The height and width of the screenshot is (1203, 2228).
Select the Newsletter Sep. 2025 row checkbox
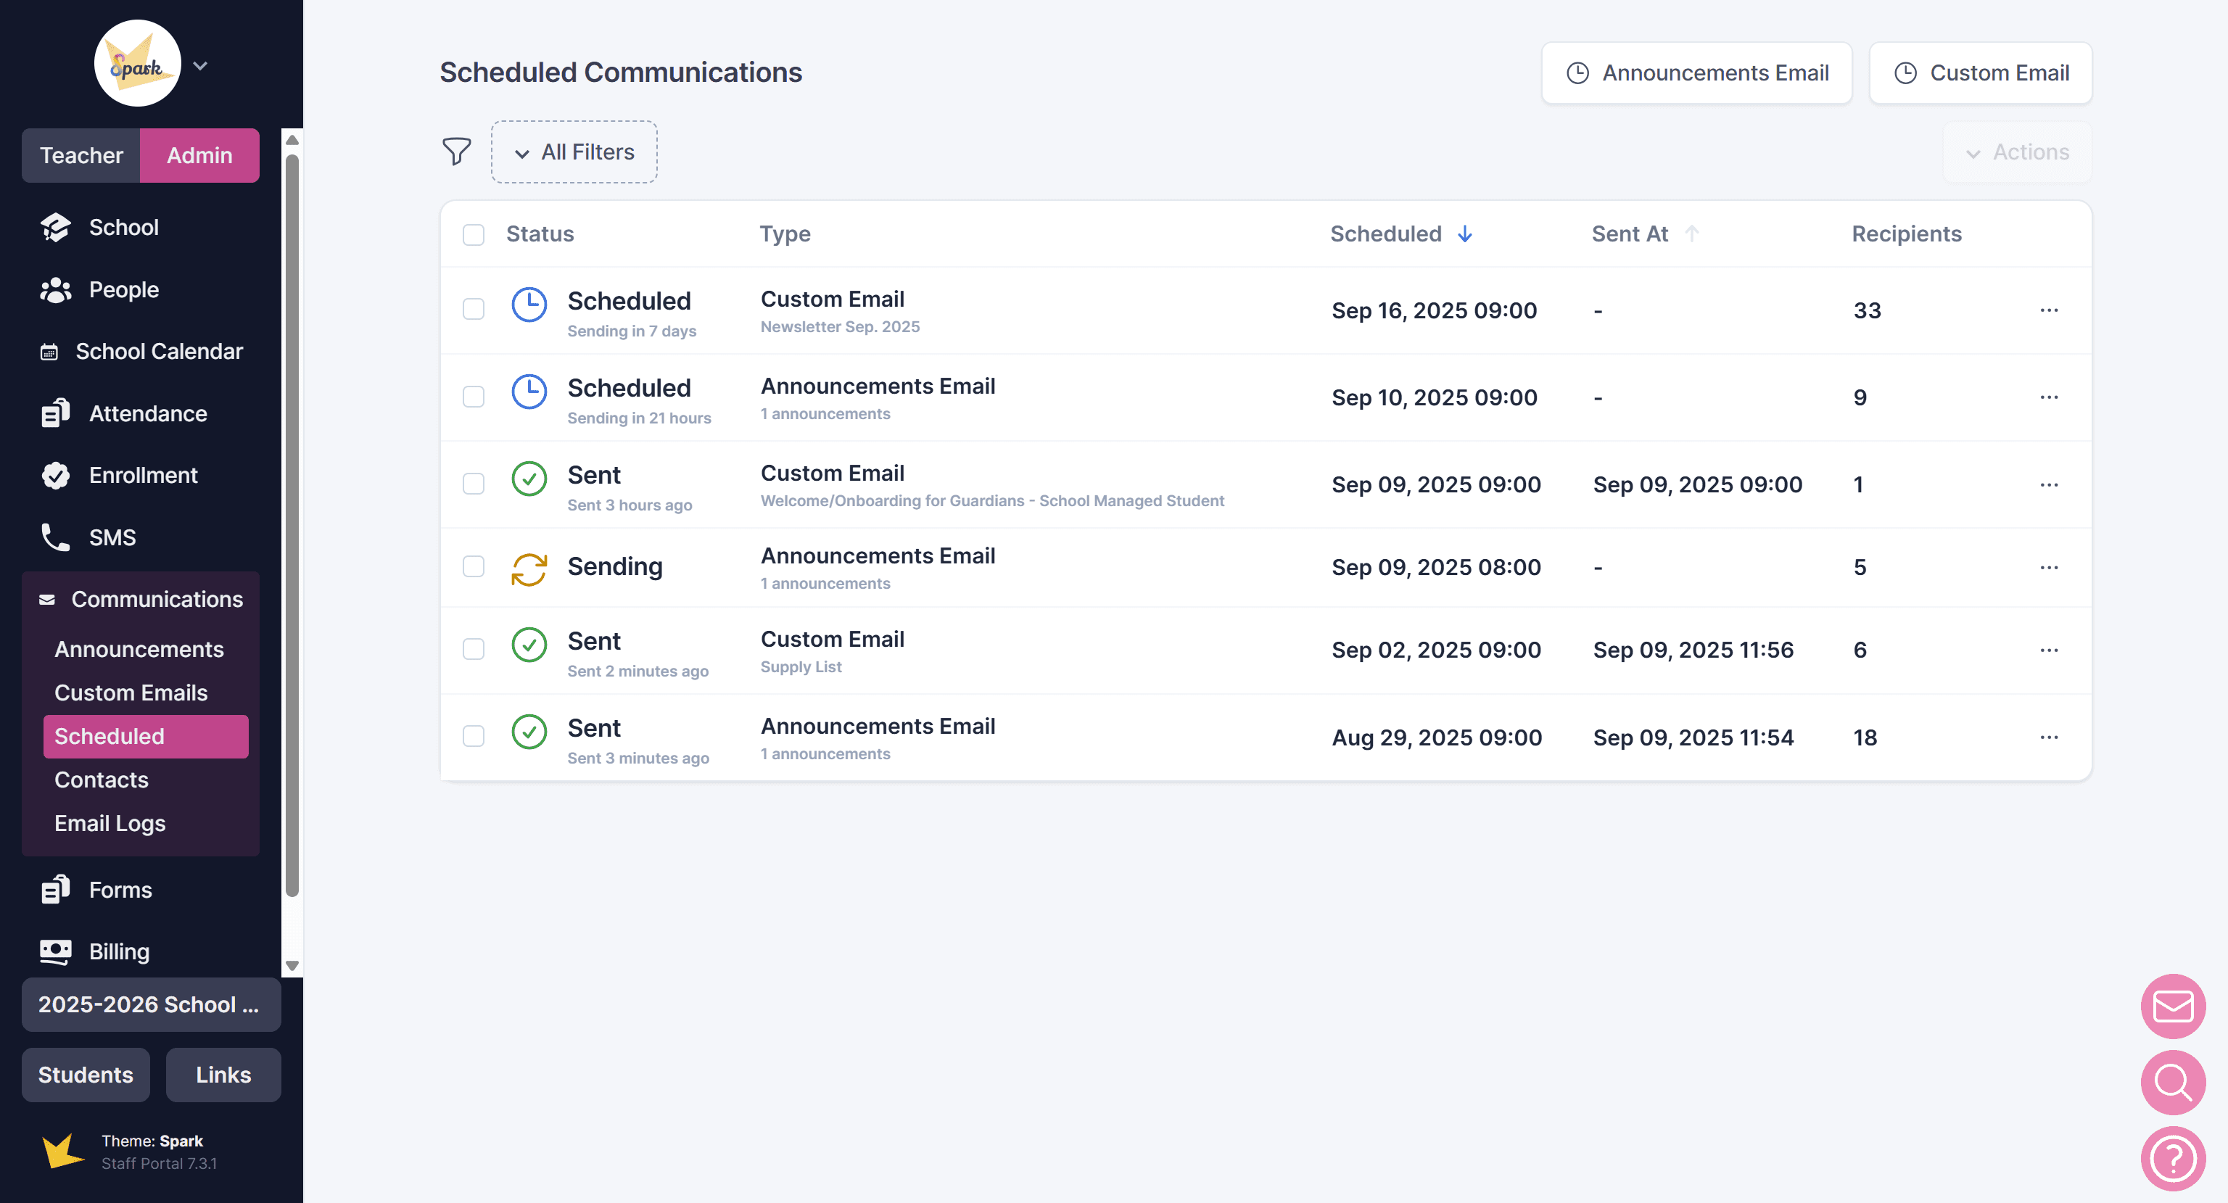point(473,310)
